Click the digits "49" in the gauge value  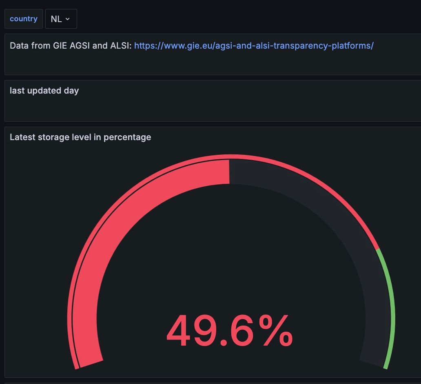tap(190, 330)
